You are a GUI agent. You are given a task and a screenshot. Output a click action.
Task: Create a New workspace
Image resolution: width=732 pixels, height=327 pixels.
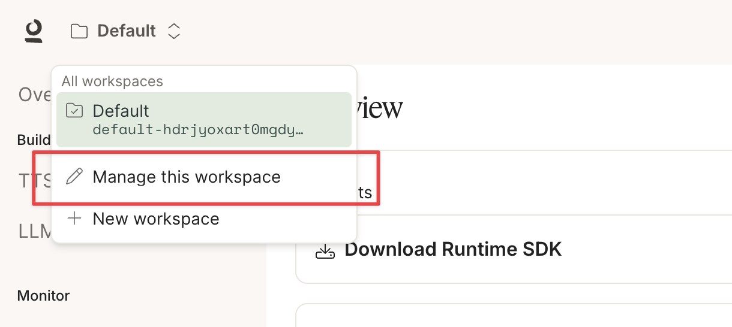pyautogui.click(x=204, y=219)
